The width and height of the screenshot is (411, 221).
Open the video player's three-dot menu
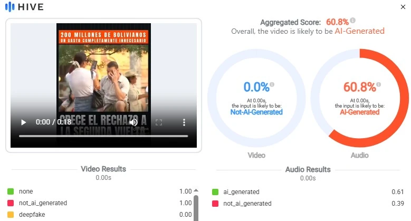pyautogui.click(x=184, y=122)
